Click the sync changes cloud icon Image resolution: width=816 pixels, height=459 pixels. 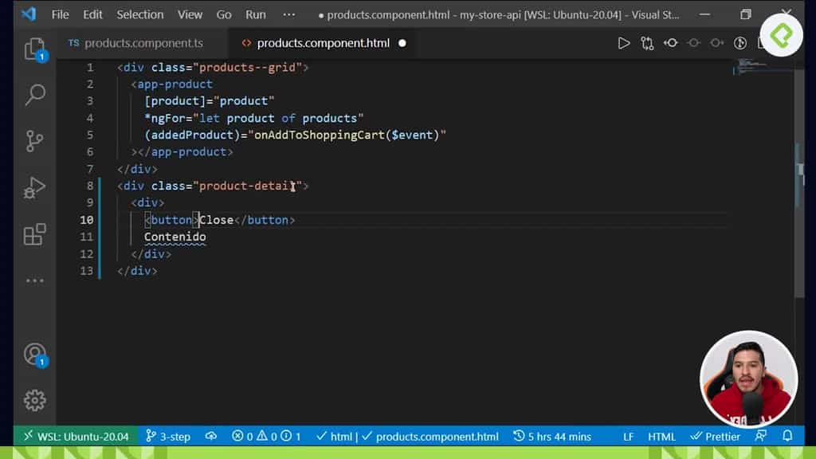[x=211, y=436]
